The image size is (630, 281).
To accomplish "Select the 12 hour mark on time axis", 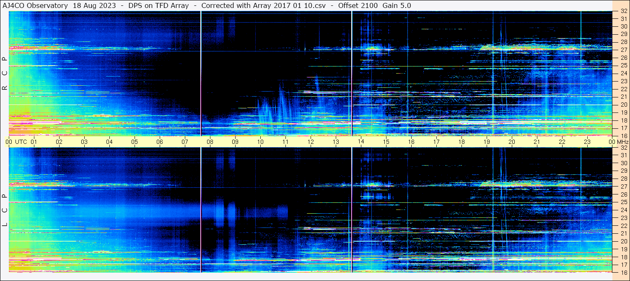I will point(311,142).
